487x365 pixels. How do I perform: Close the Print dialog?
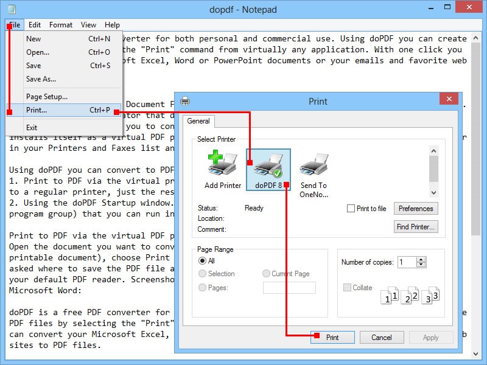click(449, 99)
